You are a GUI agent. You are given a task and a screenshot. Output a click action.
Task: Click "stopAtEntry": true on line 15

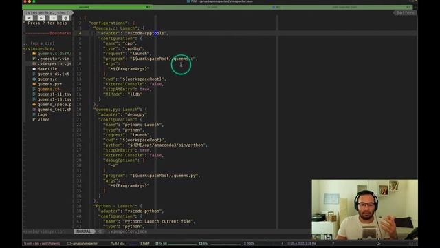[x=126, y=89]
